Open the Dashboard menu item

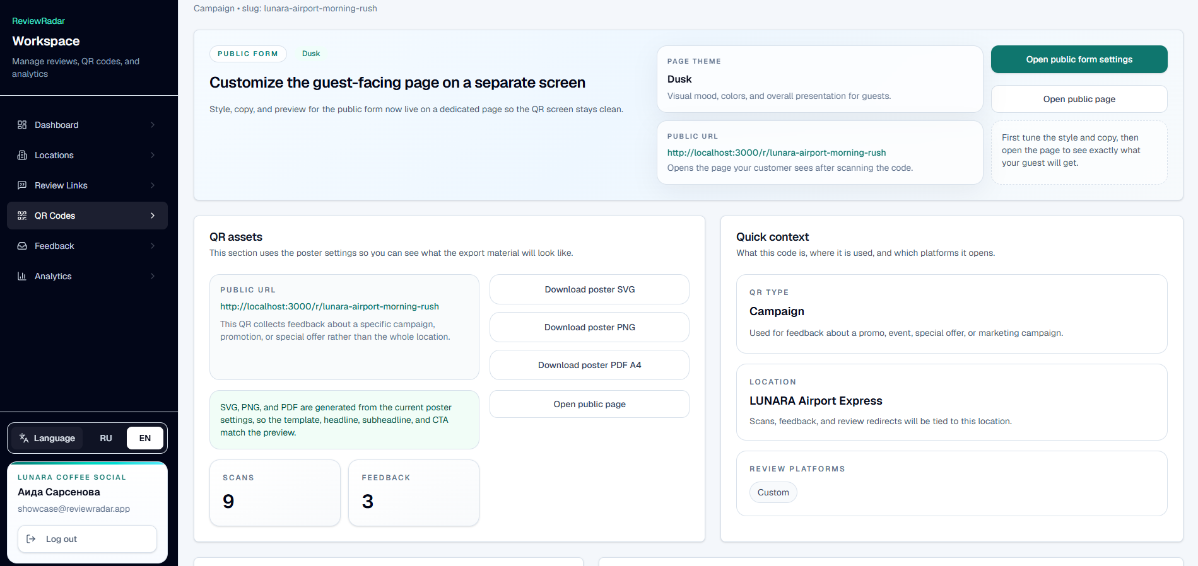(87, 125)
